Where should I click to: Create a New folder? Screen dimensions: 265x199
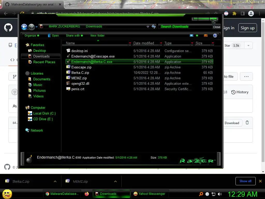(x=97, y=35)
